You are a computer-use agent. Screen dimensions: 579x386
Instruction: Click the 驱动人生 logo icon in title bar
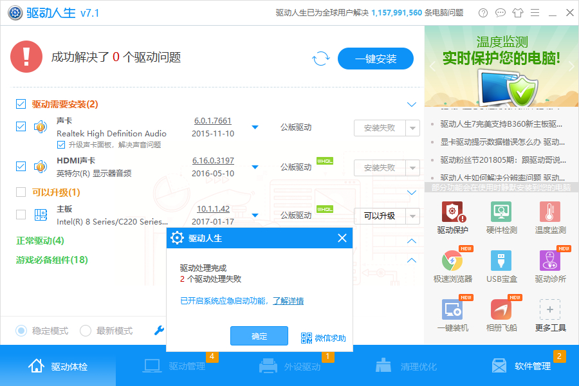[15, 13]
